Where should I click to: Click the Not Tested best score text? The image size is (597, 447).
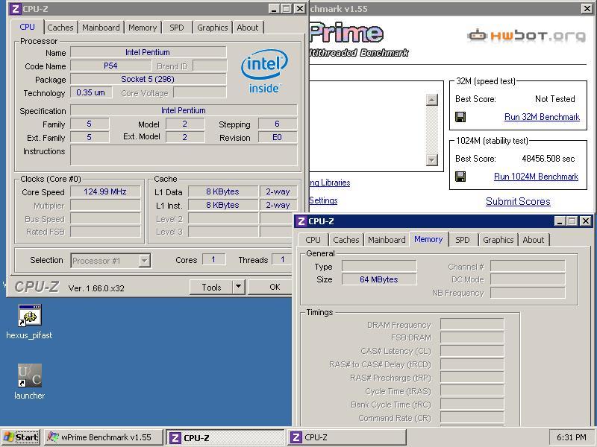(x=554, y=99)
